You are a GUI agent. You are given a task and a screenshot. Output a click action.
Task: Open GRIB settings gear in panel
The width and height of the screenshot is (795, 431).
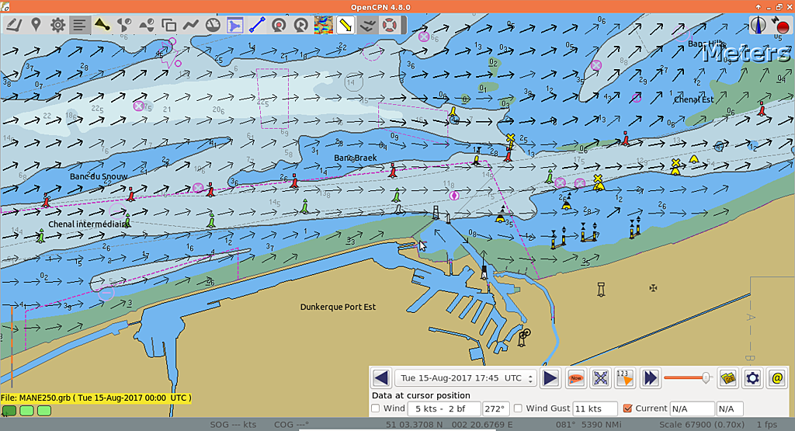[x=752, y=377]
